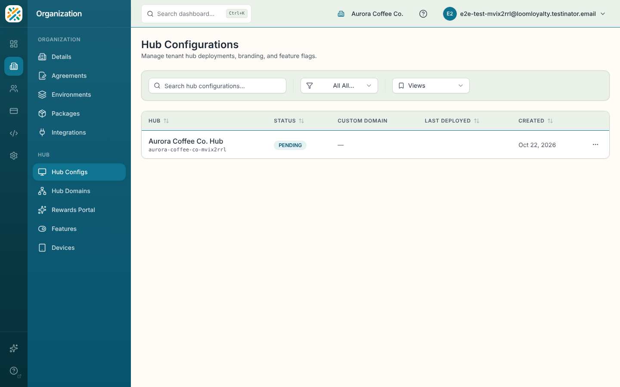This screenshot has width=620, height=387.
Task: Open Features in sidebar
Action: [79, 229]
